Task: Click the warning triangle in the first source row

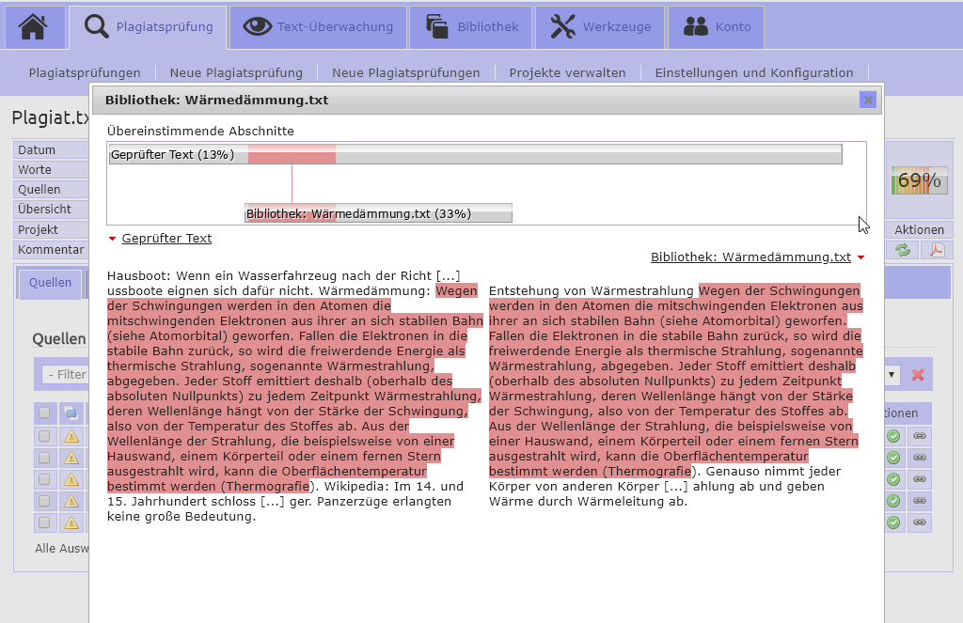Action: click(71, 436)
